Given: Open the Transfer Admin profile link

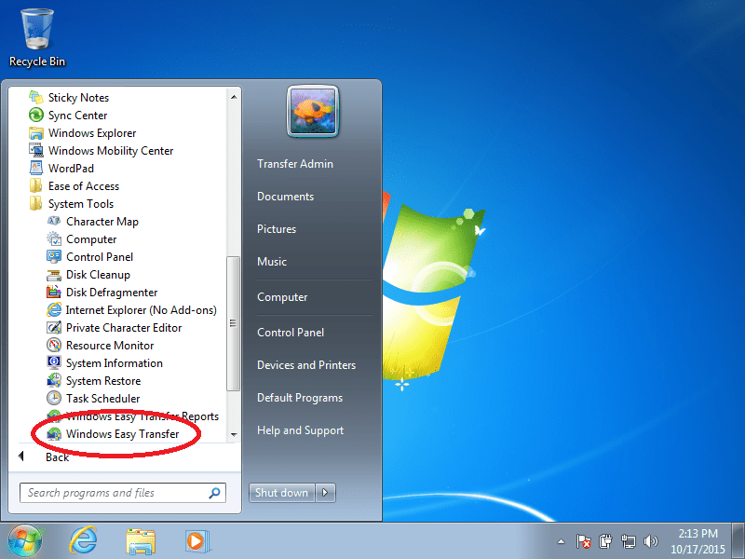Looking at the screenshot, I should click(294, 163).
